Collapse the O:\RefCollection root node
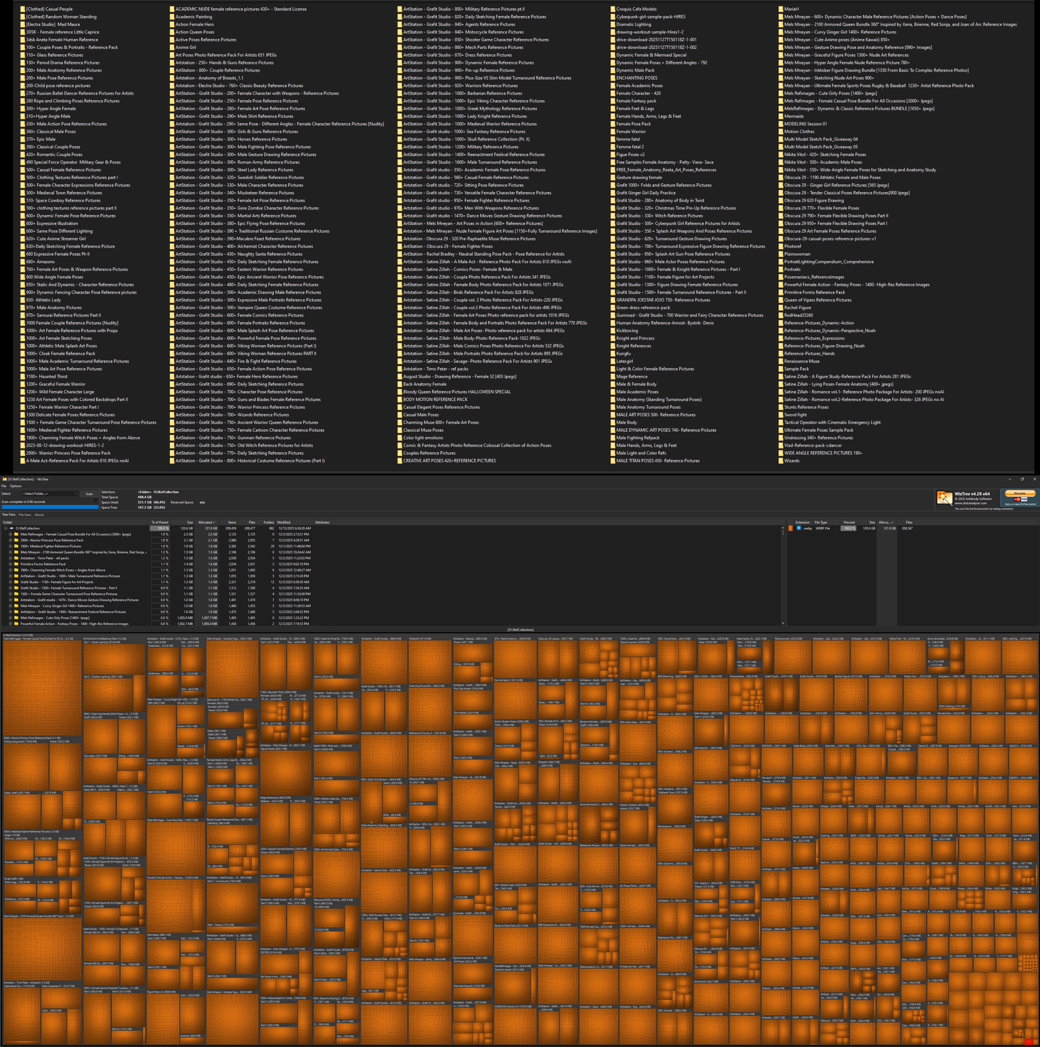Image resolution: width=1040 pixels, height=1047 pixels. click(5, 528)
